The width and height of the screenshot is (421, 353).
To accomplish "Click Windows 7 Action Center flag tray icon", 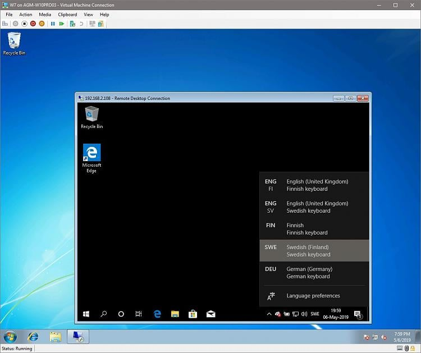I will coord(366,337).
